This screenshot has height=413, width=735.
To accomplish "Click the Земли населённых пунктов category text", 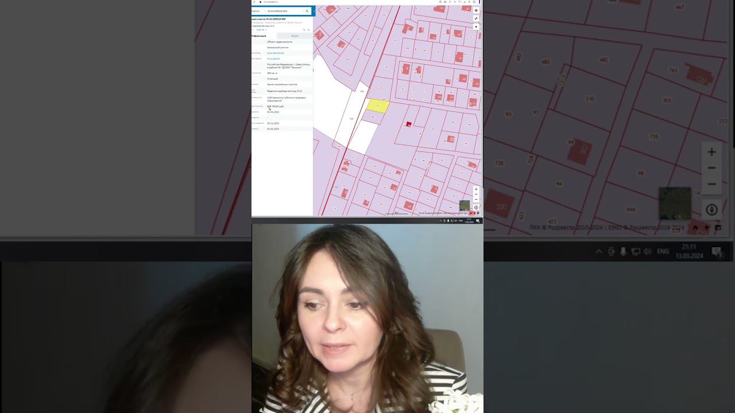I will tap(282, 84).
